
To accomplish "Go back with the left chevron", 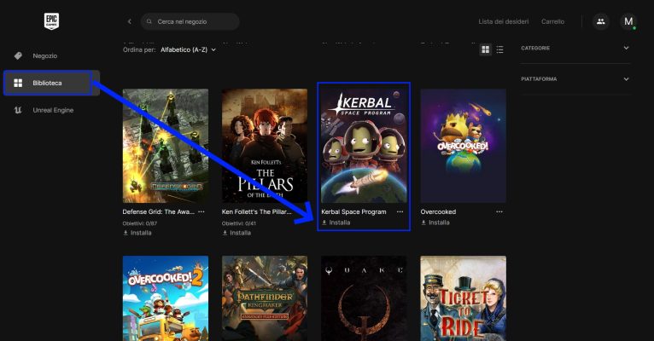I will (x=129, y=21).
